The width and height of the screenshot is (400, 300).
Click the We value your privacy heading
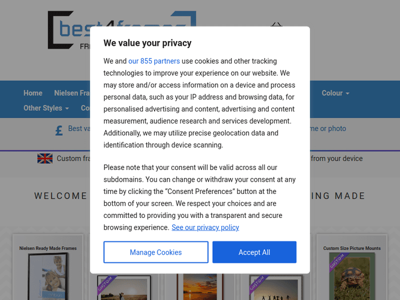[x=147, y=43]
